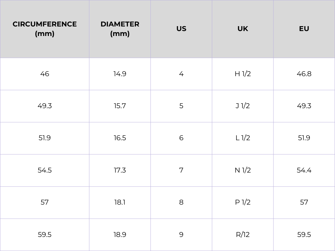Select the US column header
The image size is (335, 251).
[181, 29]
